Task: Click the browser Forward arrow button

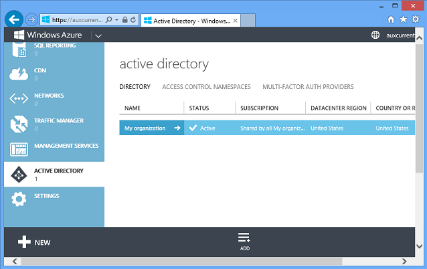Action: coord(31,19)
